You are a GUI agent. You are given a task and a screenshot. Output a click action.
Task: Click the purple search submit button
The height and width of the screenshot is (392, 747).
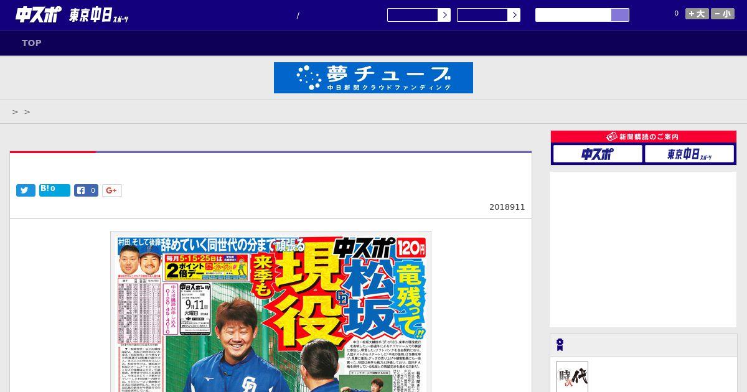(x=620, y=15)
